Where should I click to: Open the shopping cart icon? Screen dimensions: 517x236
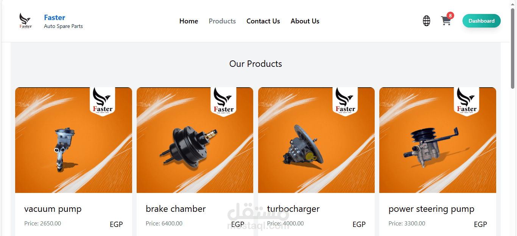[446, 21]
